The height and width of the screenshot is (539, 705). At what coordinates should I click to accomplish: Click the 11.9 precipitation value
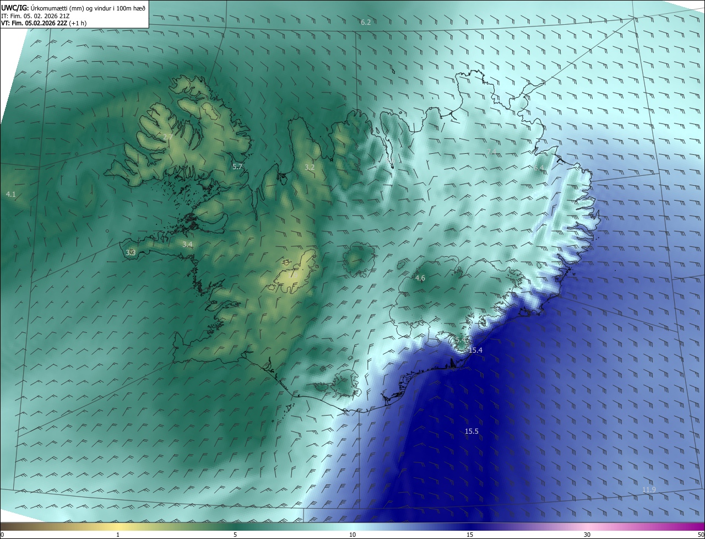pos(649,490)
